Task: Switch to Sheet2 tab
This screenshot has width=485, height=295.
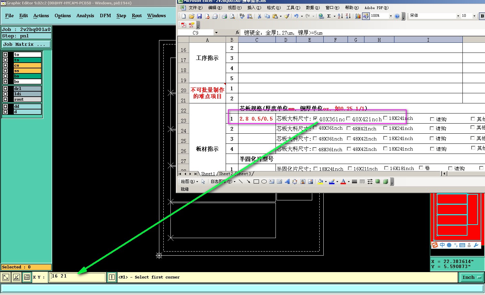Action: [226, 174]
